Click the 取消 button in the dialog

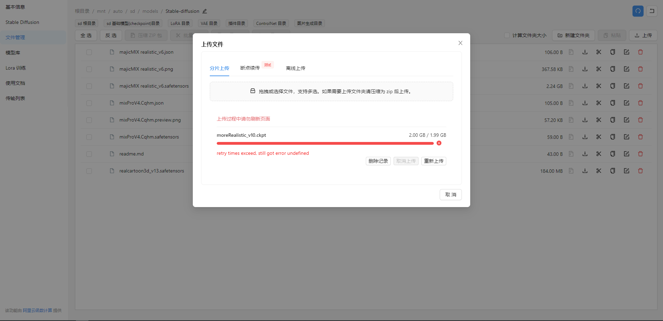click(451, 195)
